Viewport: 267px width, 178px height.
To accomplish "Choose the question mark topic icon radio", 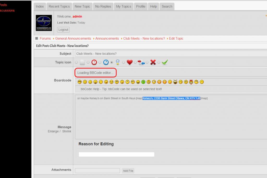I will [100, 63].
